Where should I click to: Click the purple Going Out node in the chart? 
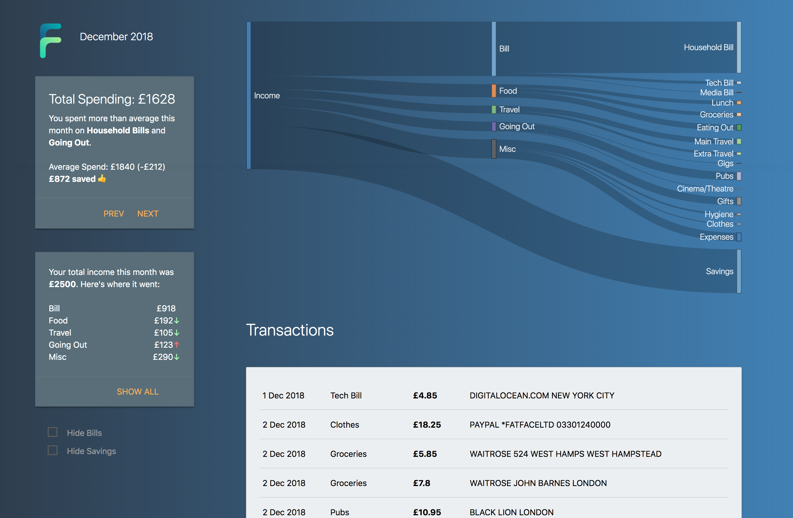(x=494, y=126)
